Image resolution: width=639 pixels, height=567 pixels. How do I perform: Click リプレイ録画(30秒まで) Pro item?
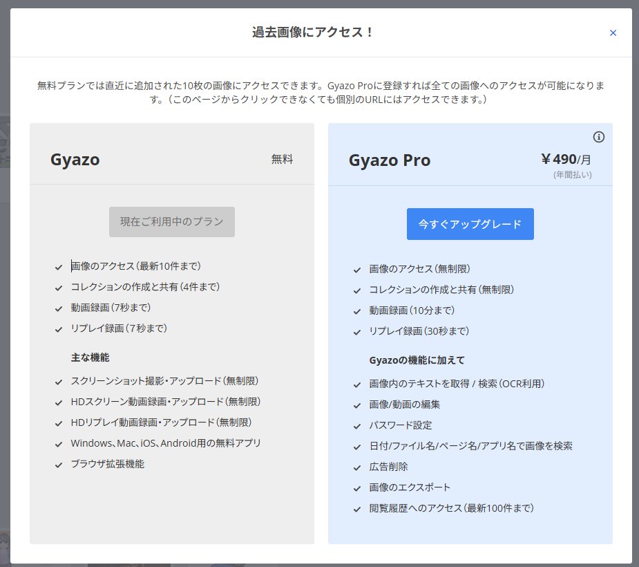[419, 331]
